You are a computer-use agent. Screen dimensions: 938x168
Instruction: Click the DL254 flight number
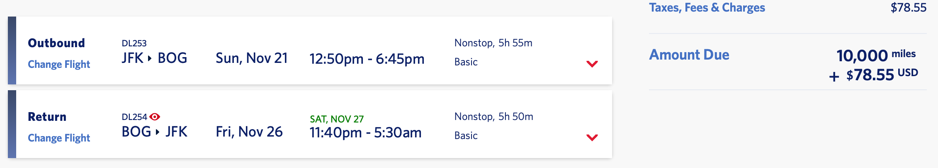click(134, 117)
